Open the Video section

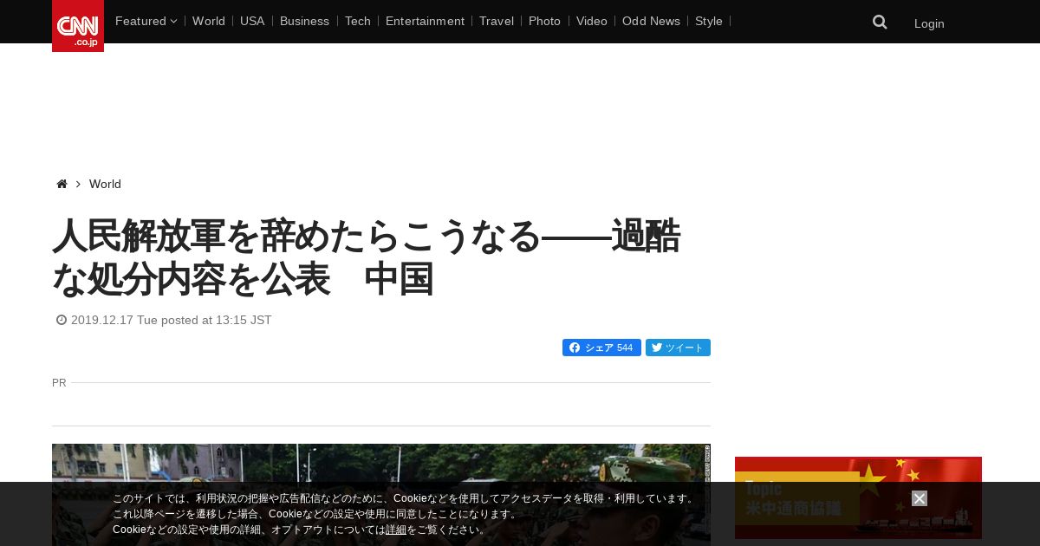pos(592,21)
